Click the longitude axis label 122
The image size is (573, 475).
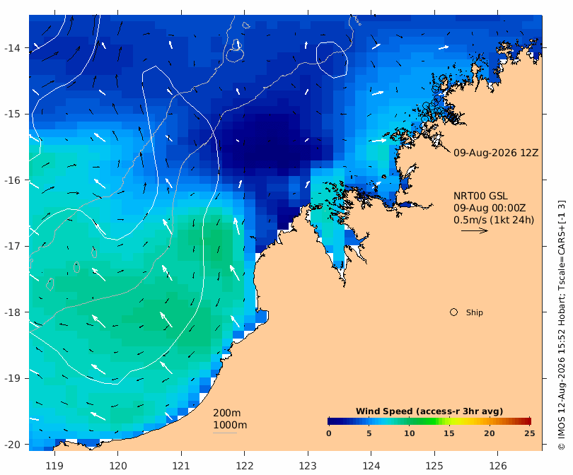click(x=245, y=466)
